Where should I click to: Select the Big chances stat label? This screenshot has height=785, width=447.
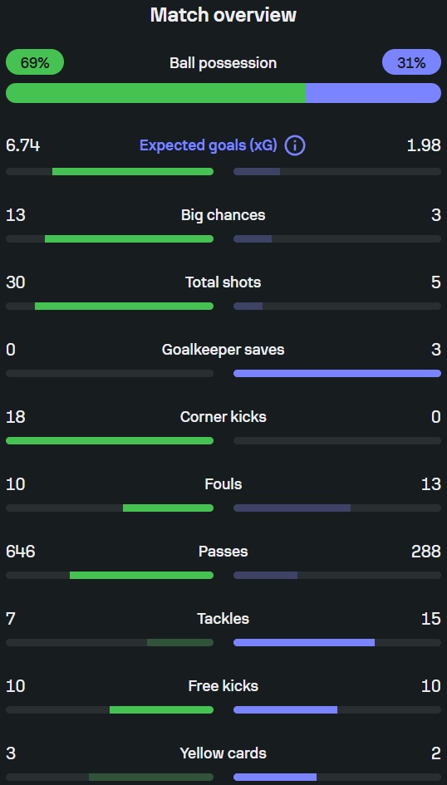point(223,215)
